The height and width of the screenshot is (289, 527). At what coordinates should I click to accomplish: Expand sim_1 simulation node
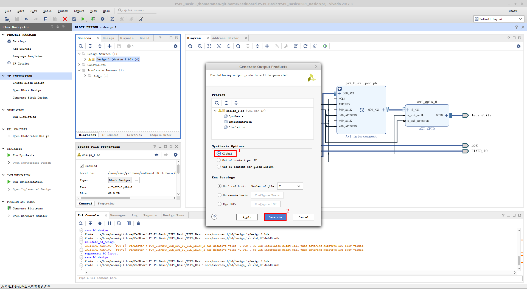coord(85,76)
